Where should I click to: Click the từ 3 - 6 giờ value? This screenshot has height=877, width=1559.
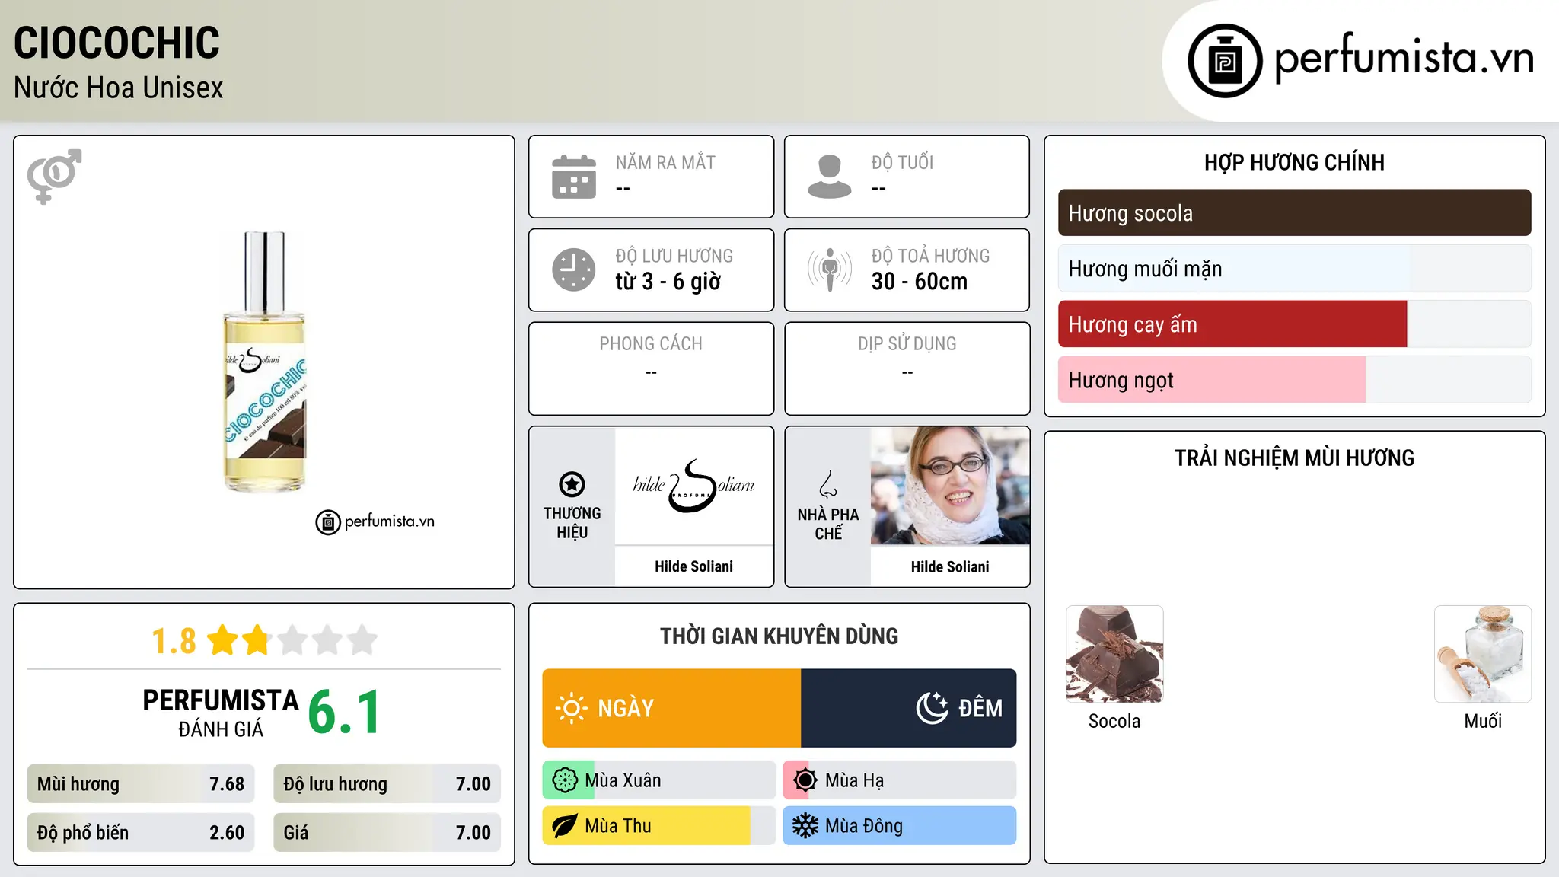pos(668,282)
